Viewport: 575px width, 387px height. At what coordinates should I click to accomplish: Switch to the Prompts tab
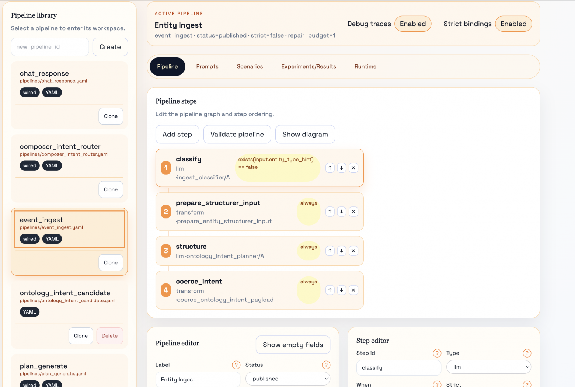pos(207,67)
